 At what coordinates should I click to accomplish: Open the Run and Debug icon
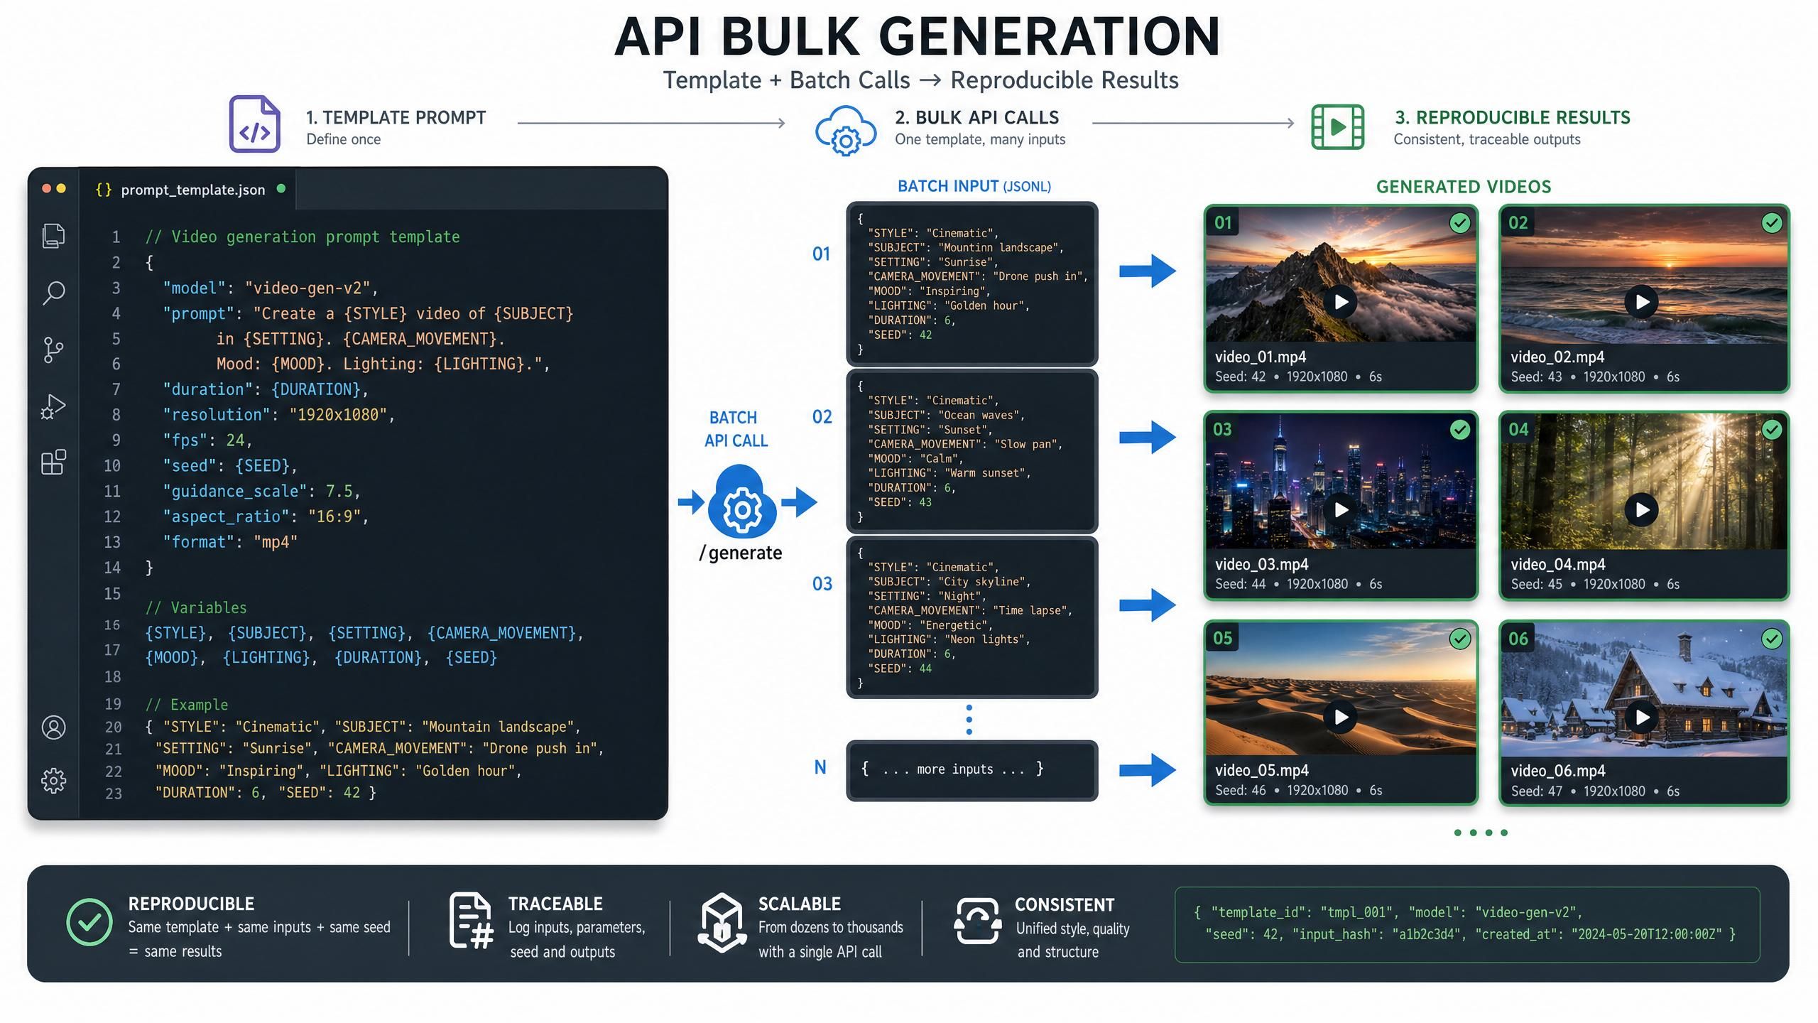pos(53,406)
